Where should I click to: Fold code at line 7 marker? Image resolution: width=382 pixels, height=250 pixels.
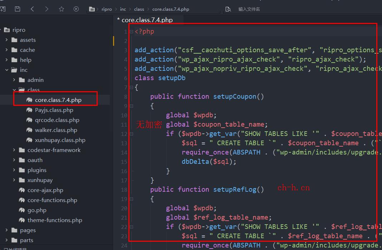tap(132, 87)
